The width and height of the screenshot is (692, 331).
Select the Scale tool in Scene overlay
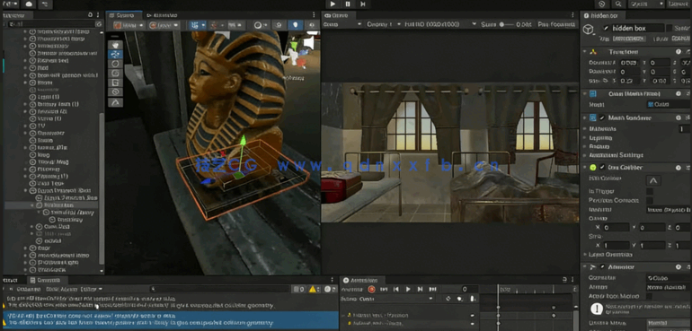click(x=116, y=74)
